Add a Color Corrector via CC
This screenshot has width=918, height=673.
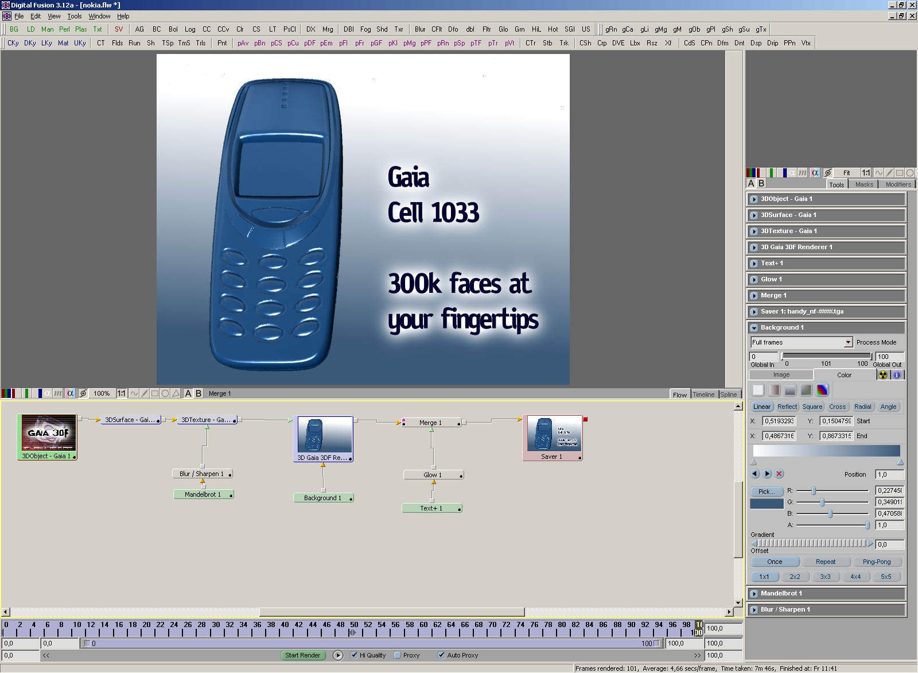coord(207,29)
